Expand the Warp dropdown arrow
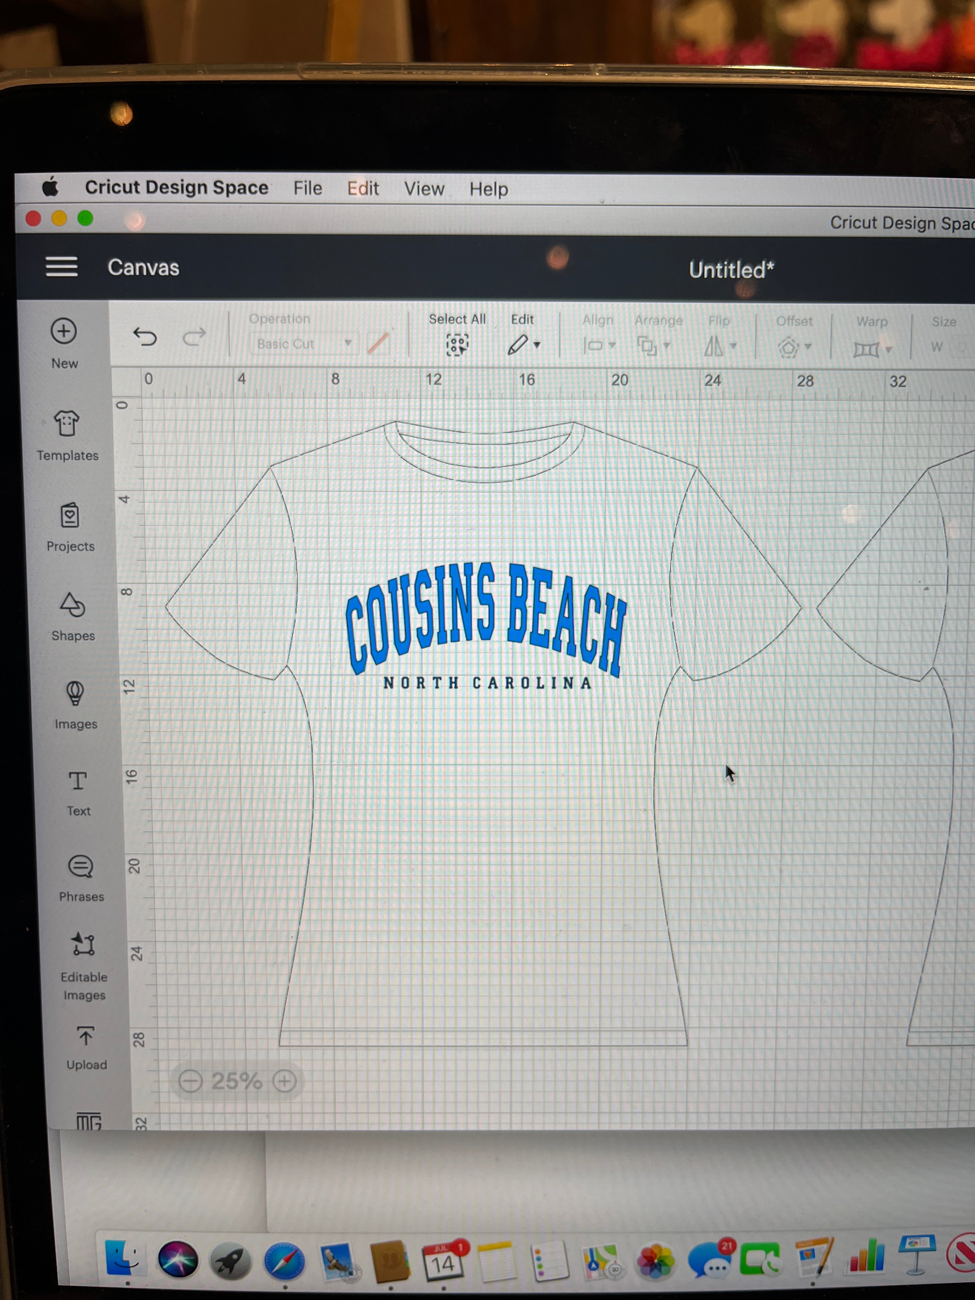 [889, 350]
